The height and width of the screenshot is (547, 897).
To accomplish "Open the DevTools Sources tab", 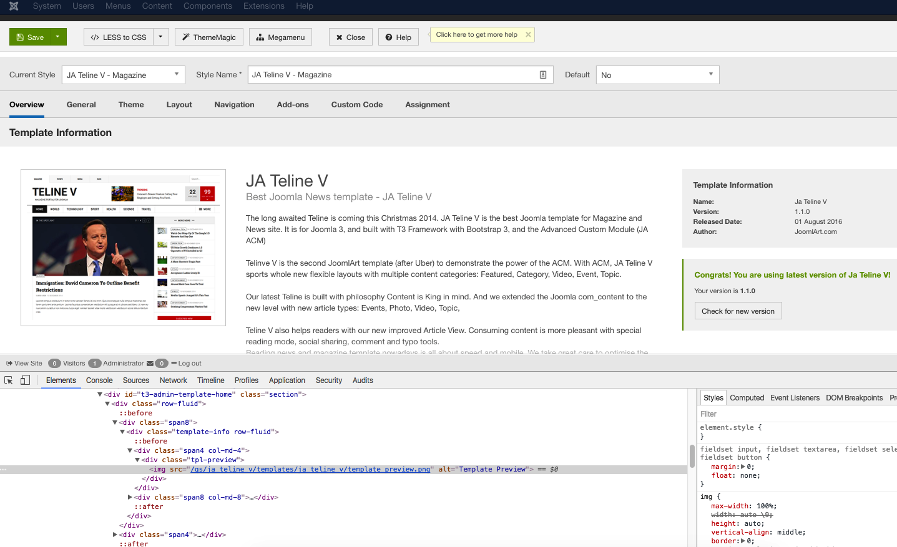I will pyautogui.click(x=136, y=380).
